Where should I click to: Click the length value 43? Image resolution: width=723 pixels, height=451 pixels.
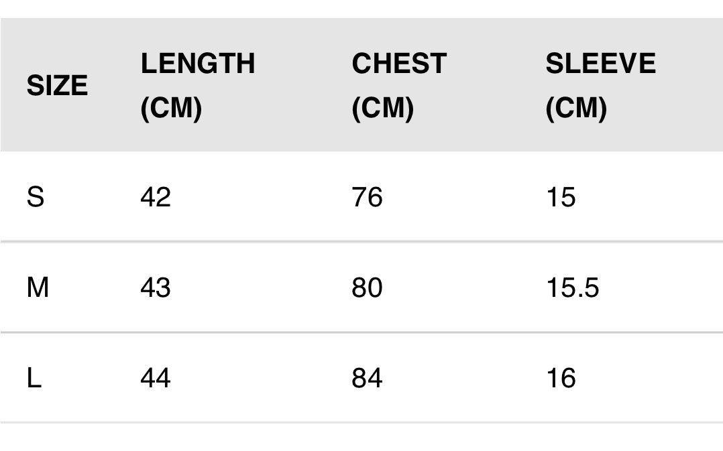coord(156,287)
